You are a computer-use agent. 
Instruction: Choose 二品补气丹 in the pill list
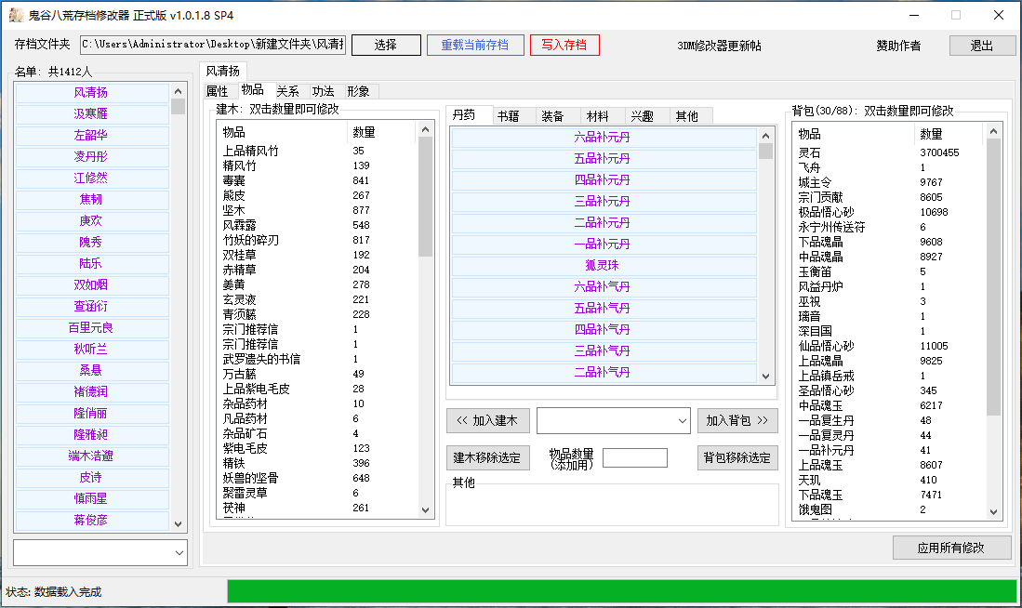coord(604,372)
